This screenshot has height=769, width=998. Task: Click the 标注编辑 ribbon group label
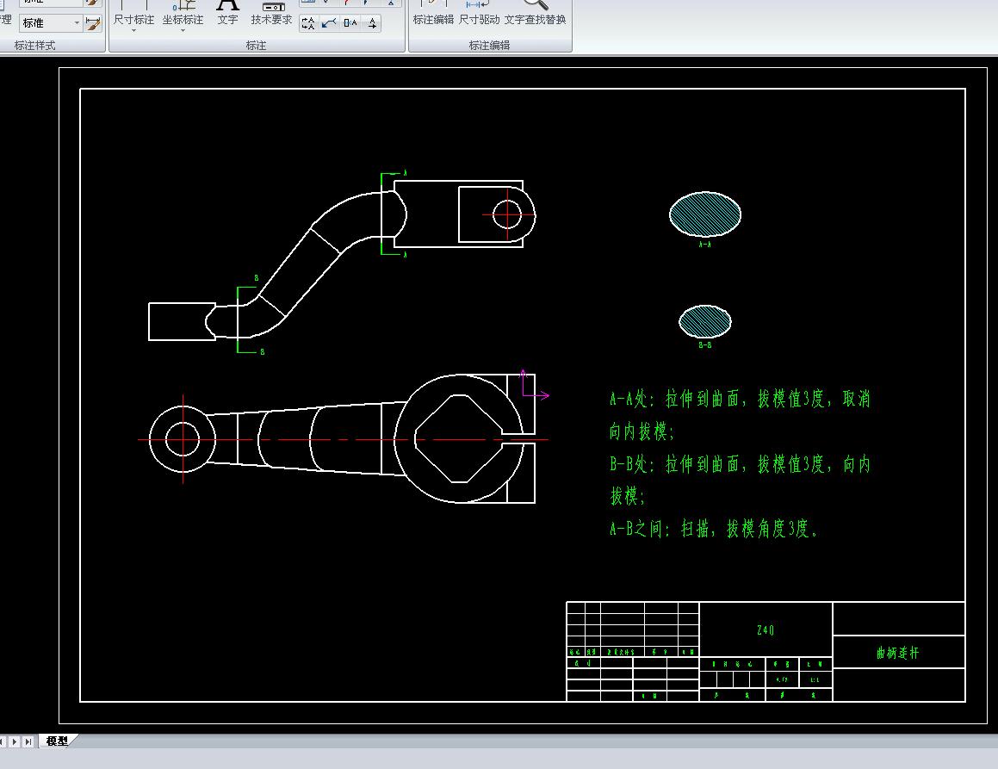489,46
